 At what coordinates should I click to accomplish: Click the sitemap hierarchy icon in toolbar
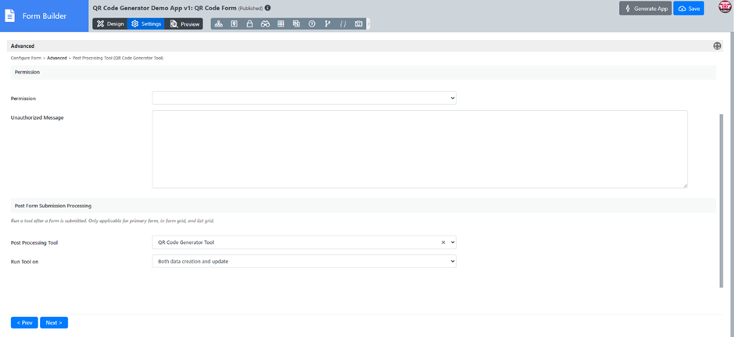[x=218, y=24]
